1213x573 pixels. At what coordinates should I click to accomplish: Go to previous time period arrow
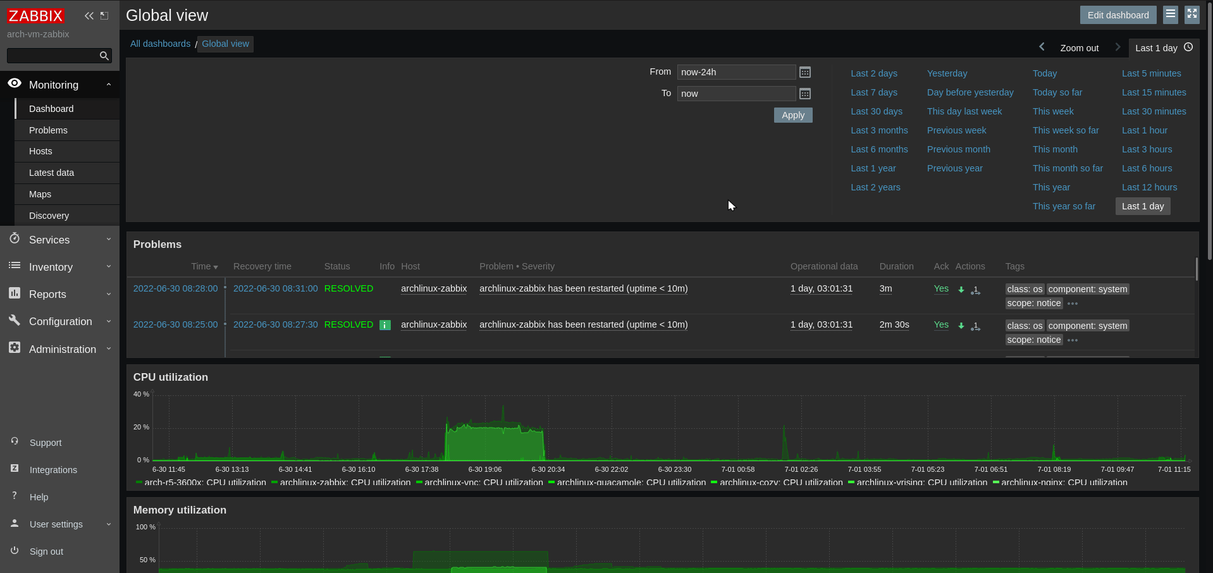1042,47
